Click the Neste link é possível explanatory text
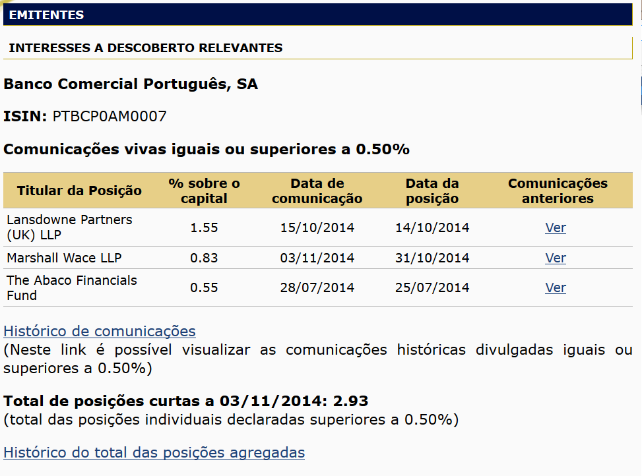Screen dimensions: 642x476 pyautogui.click(x=318, y=359)
